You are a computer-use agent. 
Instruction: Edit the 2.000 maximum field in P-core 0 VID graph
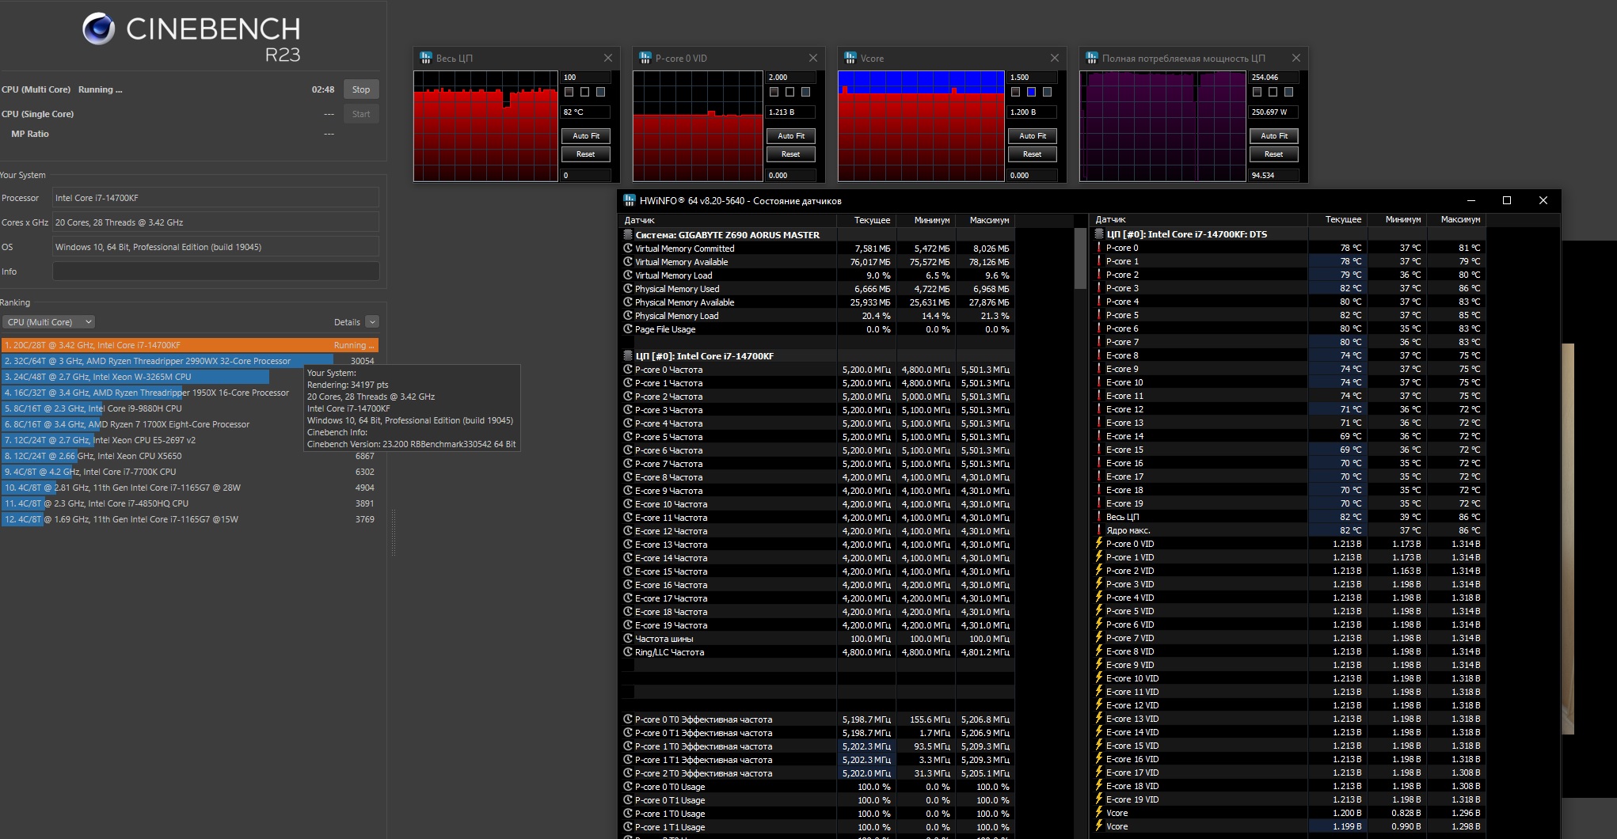click(791, 78)
